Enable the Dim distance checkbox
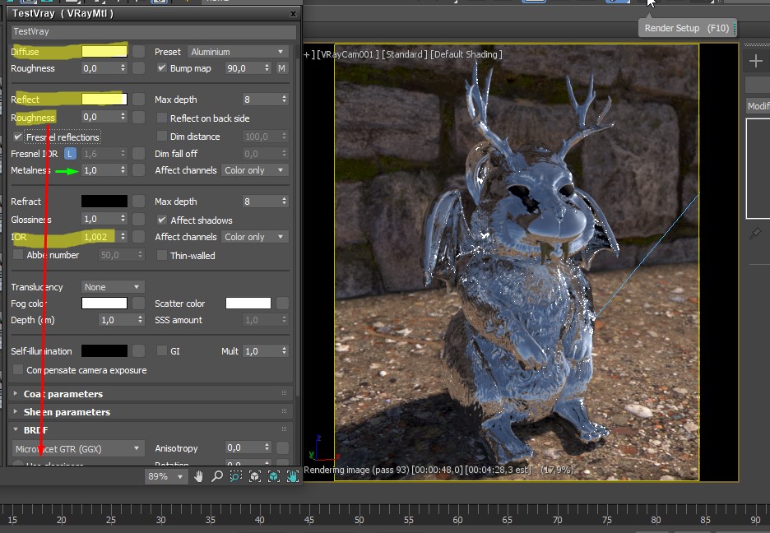The image size is (770, 533). click(161, 136)
